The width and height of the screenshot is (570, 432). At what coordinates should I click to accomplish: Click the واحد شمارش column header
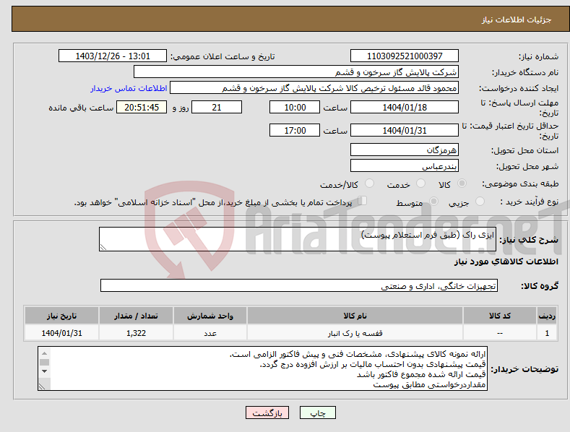(210, 316)
